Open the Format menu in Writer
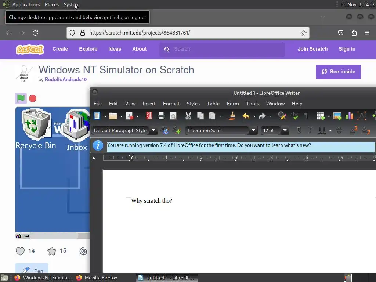The width and height of the screenshot is (376, 282). click(171, 104)
